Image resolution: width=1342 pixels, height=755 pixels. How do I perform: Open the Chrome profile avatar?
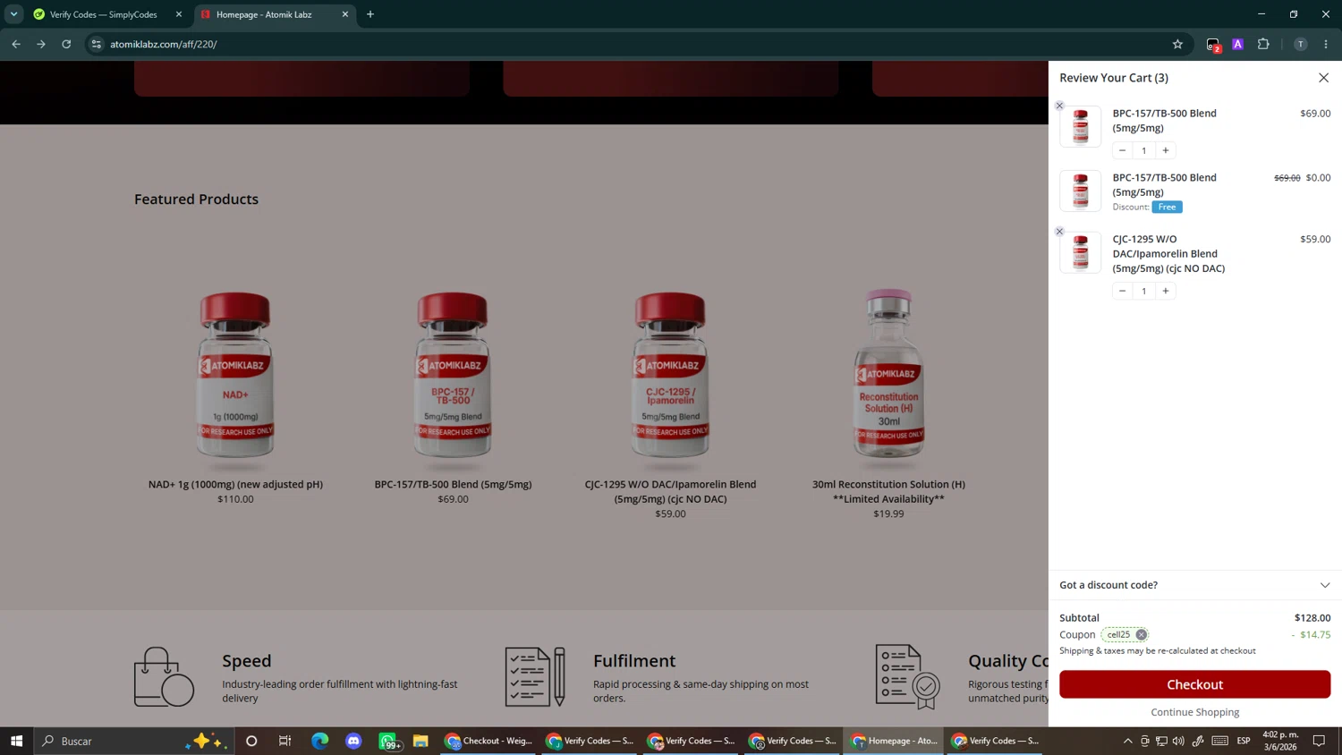coord(1301,44)
